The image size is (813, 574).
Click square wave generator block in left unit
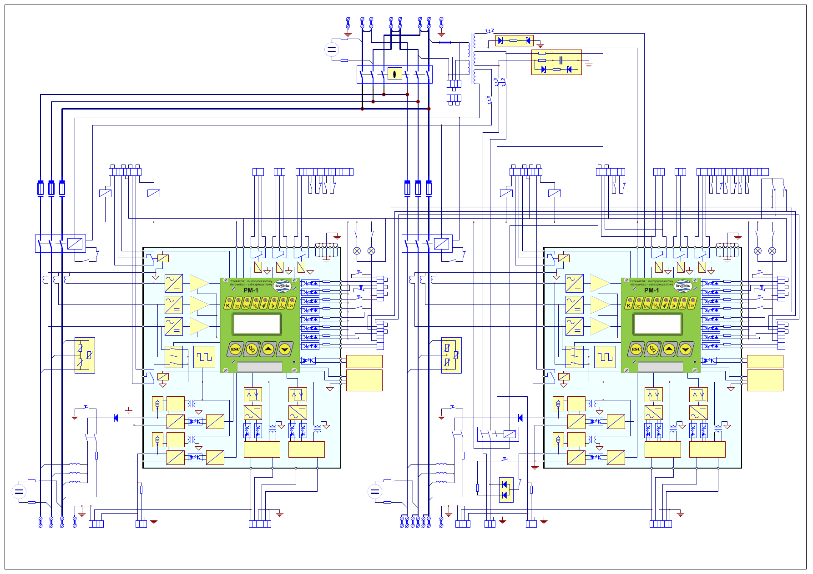pos(204,357)
